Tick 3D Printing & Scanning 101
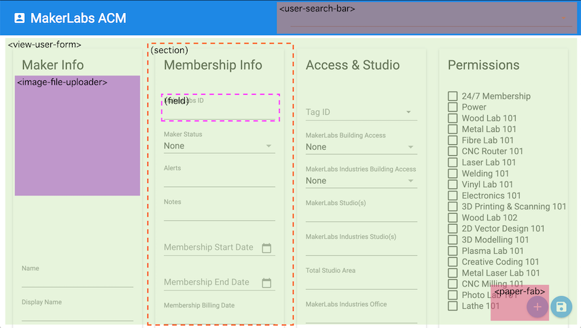This screenshot has height=328, width=581. point(453,207)
